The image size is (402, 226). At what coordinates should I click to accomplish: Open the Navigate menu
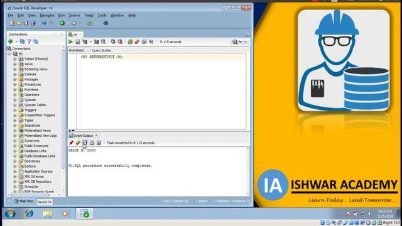coord(47,15)
